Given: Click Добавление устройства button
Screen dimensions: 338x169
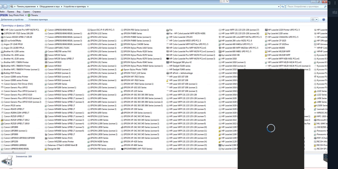Looking at the screenshot, I should click(x=12, y=20).
